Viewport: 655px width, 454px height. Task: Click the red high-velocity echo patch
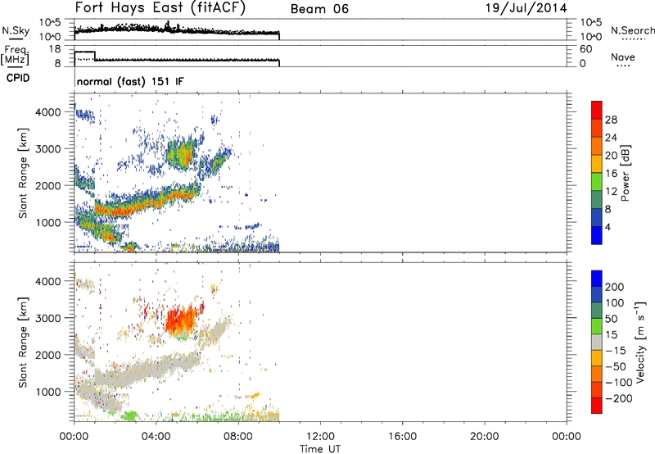pyautogui.click(x=183, y=321)
